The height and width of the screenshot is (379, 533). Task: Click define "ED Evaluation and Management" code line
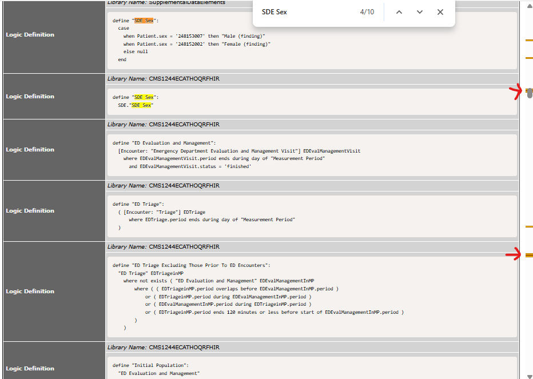point(164,143)
